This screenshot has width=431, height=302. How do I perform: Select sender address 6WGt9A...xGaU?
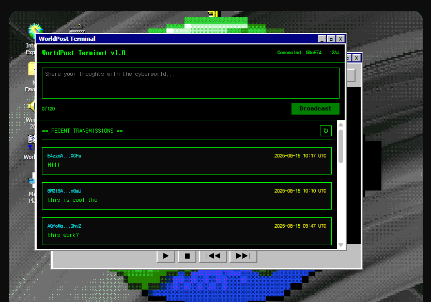64,191
